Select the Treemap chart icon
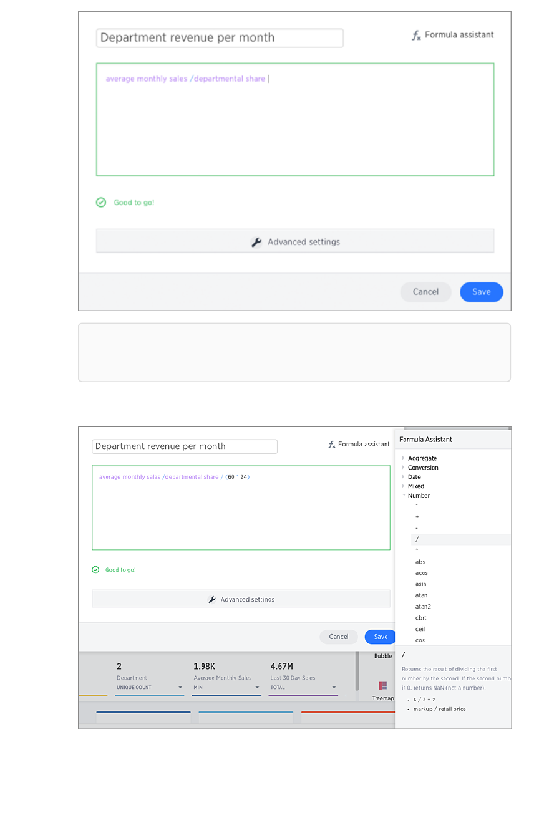Screen dimensions: 539x838 [x=382, y=686]
